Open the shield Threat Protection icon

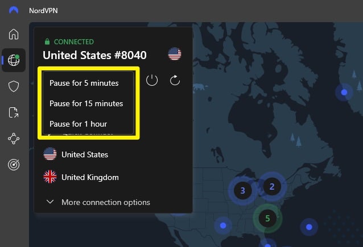click(14, 86)
